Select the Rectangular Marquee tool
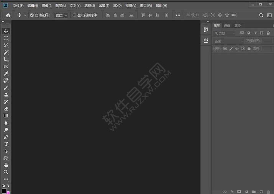This screenshot has height=194, width=274. coord(6,38)
